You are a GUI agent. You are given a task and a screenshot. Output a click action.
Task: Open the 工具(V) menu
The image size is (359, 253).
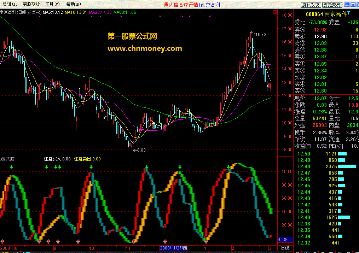[52, 4]
